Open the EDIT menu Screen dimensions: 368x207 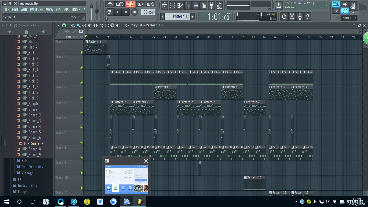[x=15, y=10]
